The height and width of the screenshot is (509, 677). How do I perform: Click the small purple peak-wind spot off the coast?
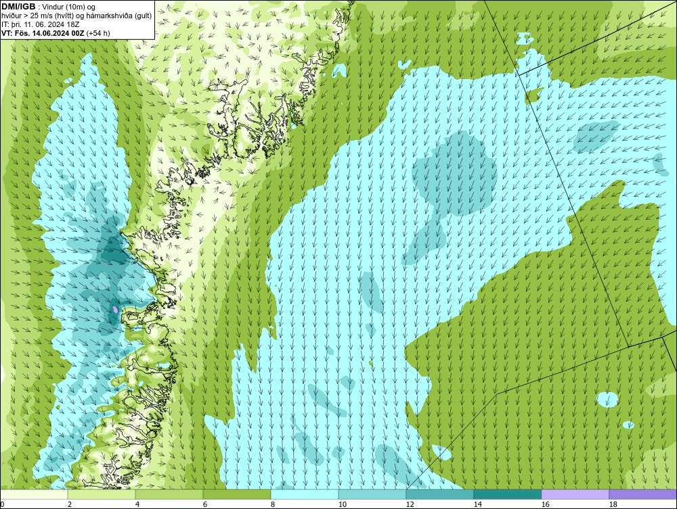pos(115,309)
